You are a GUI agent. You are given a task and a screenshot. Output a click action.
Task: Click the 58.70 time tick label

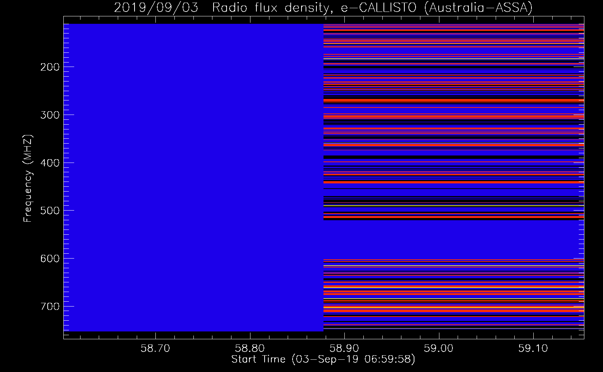pyautogui.click(x=155, y=348)
